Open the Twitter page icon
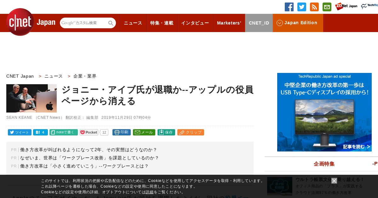This screenshot has height=198, width=378. click(302, 7)
